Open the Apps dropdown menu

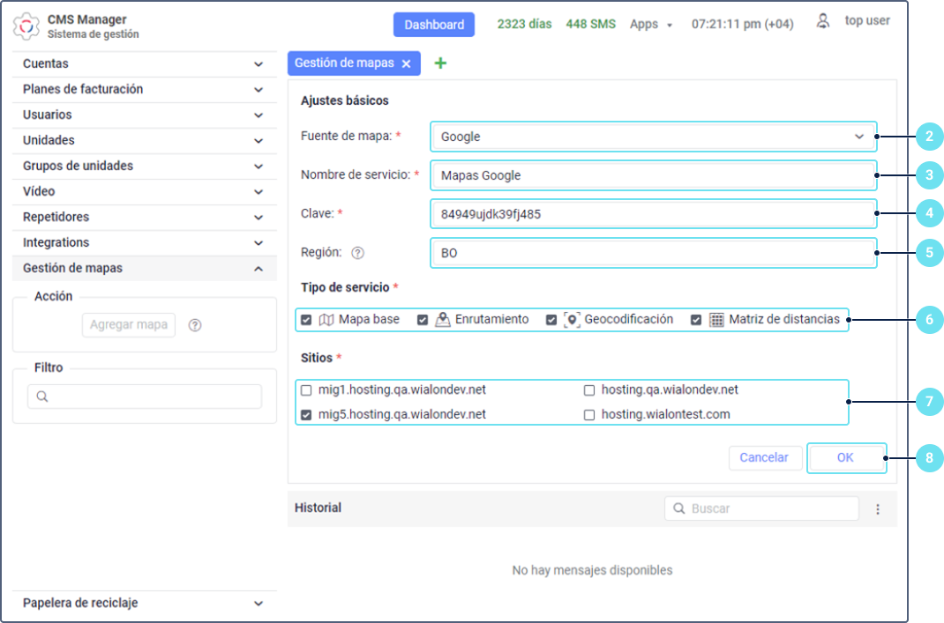point(650,25)
